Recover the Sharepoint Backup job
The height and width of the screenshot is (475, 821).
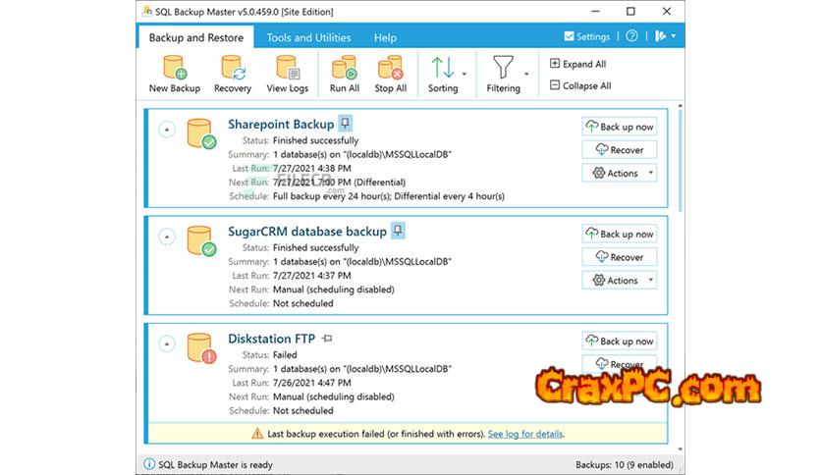[620, 149]
